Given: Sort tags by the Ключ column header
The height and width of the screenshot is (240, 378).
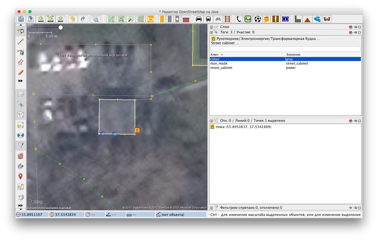Looking at the screenshot, I should tap(247, 55).
